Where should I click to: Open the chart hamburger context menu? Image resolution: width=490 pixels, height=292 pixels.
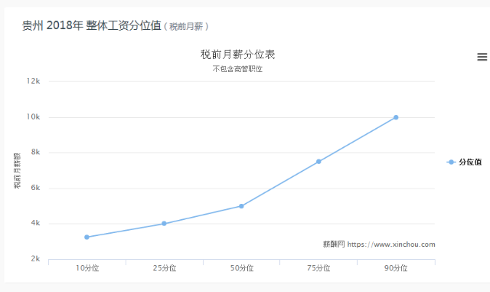coord(482,57)
